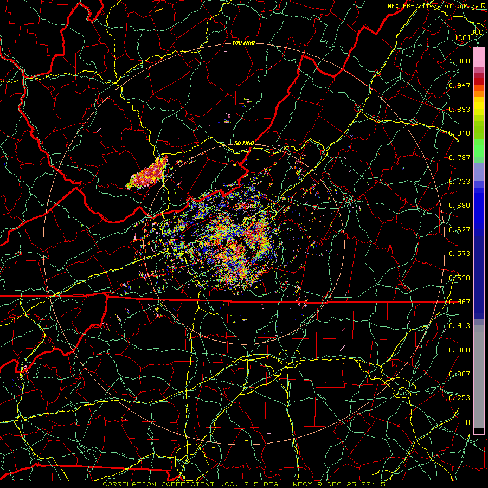The width and height of the screenshot is (488, 488).
Task: Click the [CC] product label
Action: click(x=463, y=37)
